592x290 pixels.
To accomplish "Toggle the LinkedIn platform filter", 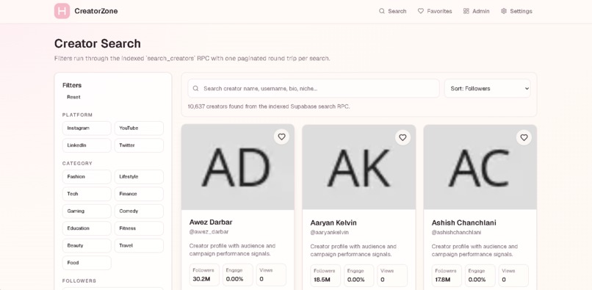I will pos(87,145).
